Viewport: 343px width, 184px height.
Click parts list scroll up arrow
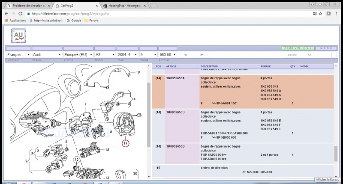click(x=336, y=66)
